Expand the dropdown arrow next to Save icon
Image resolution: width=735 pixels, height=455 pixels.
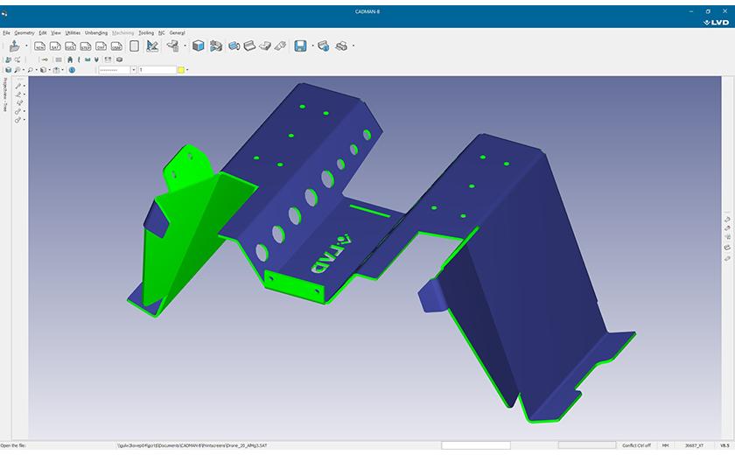point(311,45)
